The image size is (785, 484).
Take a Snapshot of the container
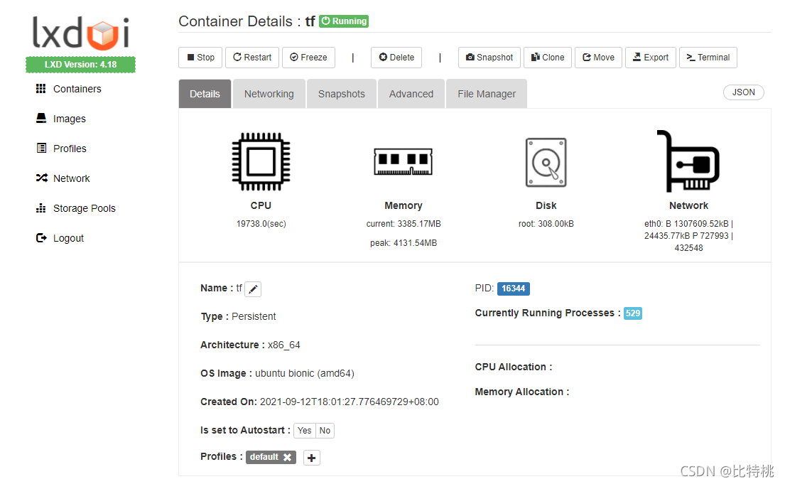coord(489,57)
